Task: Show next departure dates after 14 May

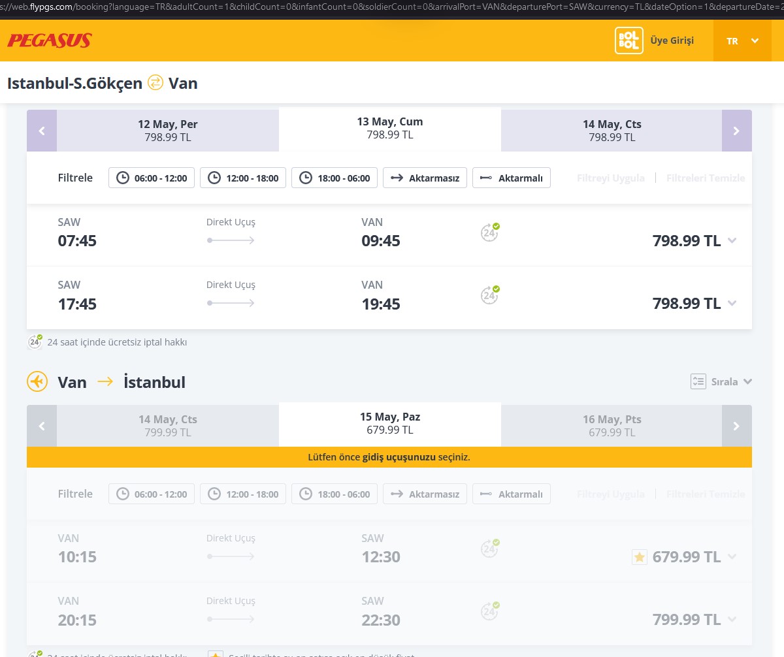Action: pyautogui.click(x=736, y=131)
